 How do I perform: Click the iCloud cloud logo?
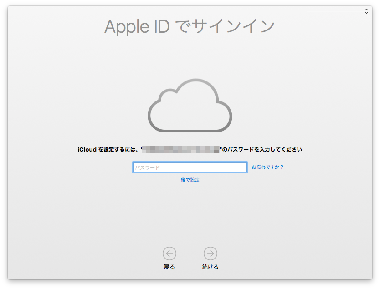pyautogui.click(x=190, y=105)
